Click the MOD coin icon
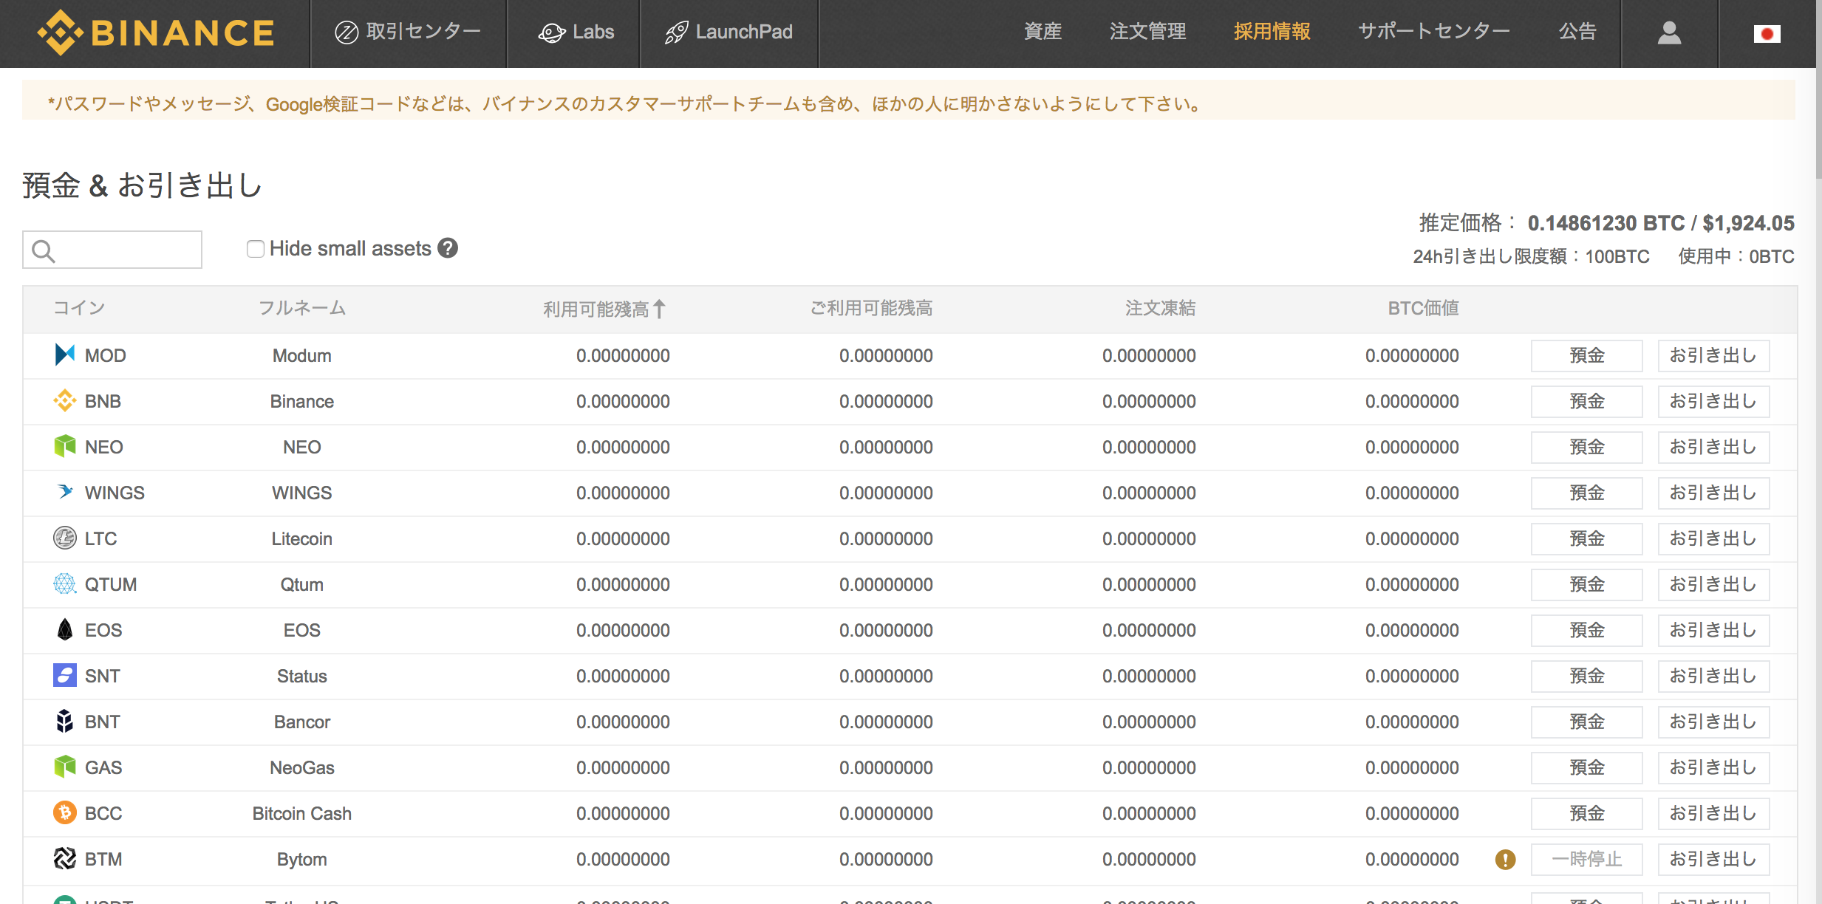Screen dimensions: 1822x904 (x=65, y=355)
